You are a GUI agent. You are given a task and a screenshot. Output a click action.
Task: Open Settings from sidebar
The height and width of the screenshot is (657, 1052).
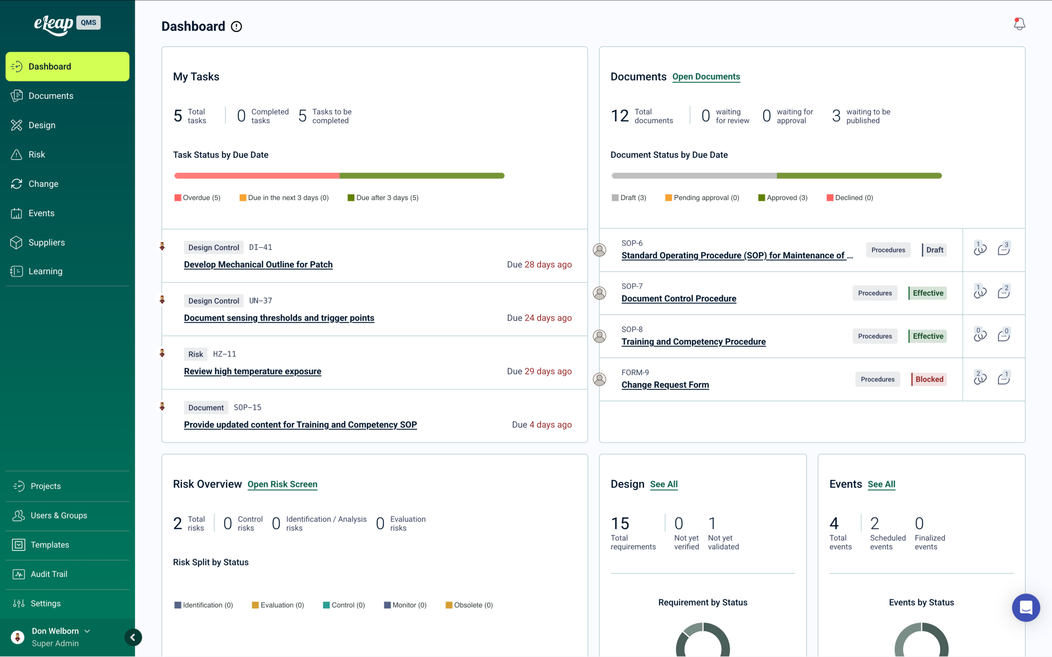[45, 603]
